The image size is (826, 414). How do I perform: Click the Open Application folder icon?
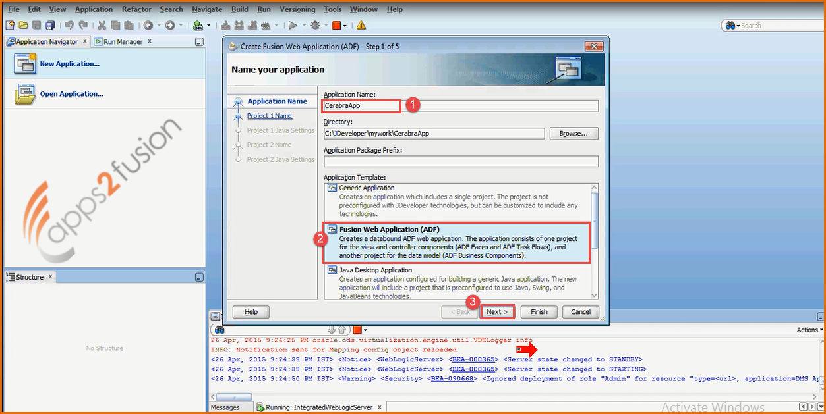coord(25,94)
